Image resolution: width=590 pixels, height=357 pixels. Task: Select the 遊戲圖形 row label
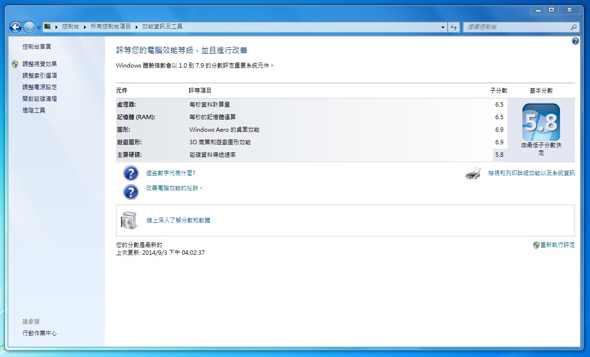click(x=129, y=142)
